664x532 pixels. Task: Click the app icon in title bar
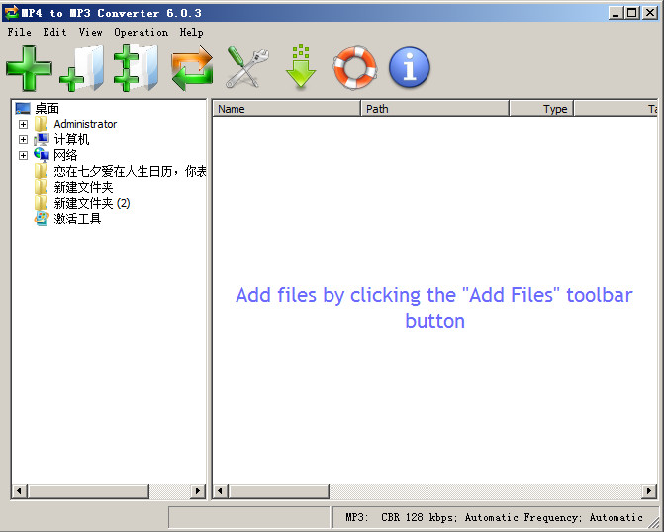click(12, 13)
